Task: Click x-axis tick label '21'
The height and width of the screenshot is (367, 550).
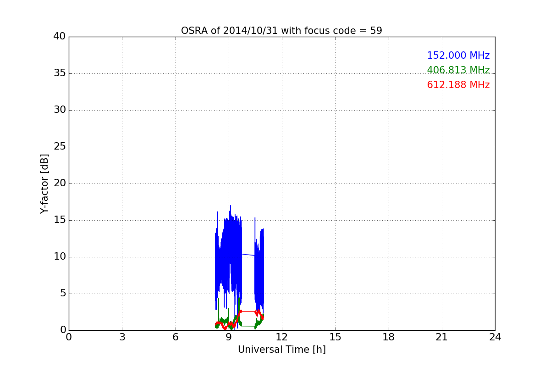Action: [x=442, y=337]
